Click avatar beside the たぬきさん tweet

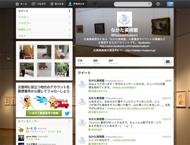click(82, 102)
